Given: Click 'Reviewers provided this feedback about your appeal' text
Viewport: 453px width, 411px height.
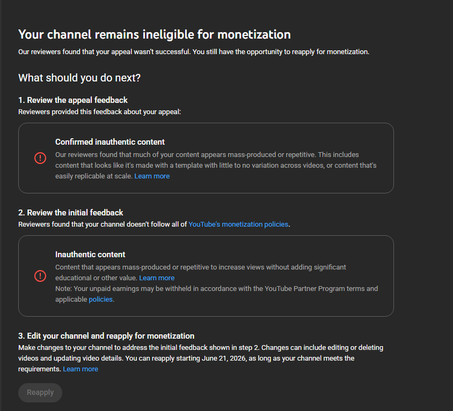Looking at the screenshot, I should pos(100,111).
